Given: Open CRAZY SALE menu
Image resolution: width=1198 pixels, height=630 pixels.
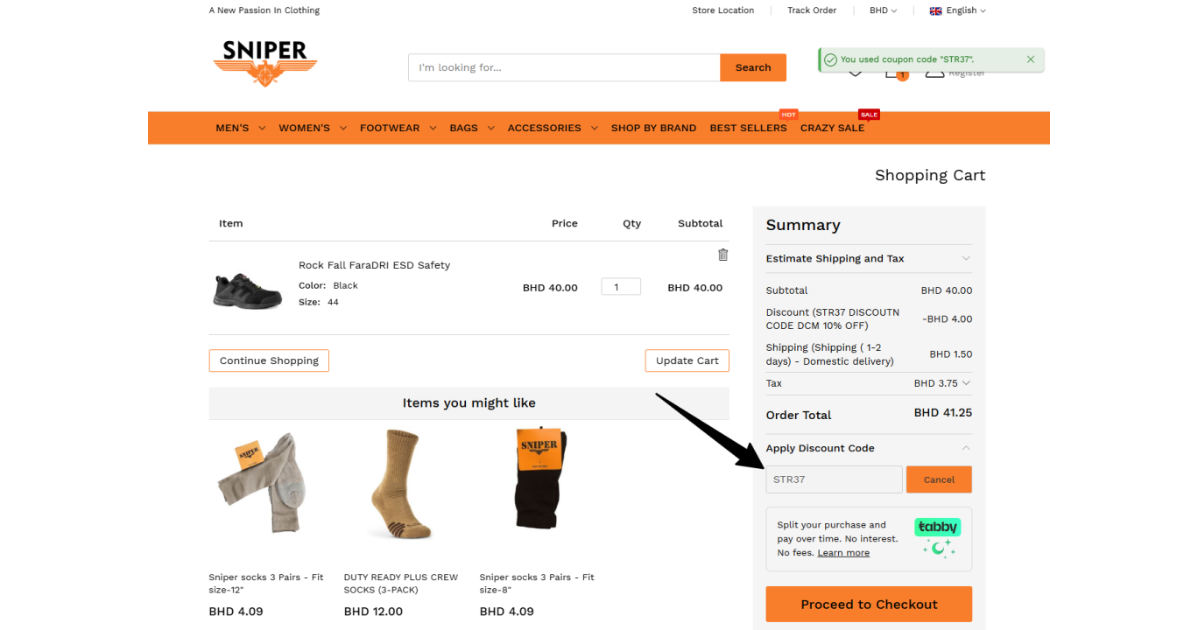Looking at the screenshot, I should (832, 128).
